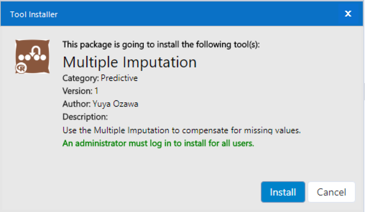
Task: Click the description sentence about missing values
Action: [x=182, y=130]
